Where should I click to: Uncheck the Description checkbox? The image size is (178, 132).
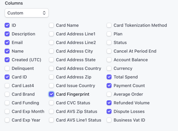(7, 34)
